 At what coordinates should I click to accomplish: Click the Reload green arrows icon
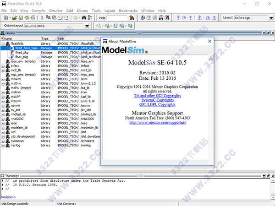26,17
